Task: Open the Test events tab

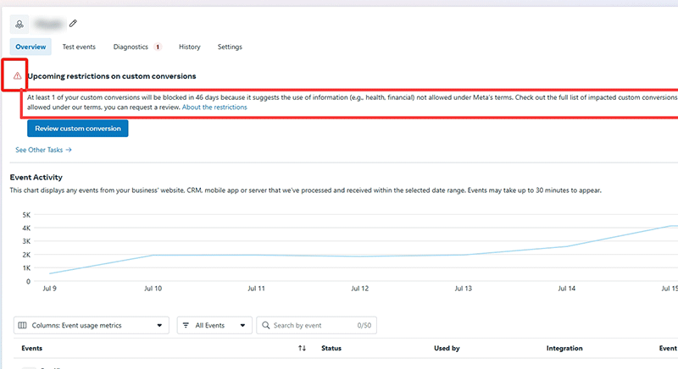Action: click(x=79, y=47)
